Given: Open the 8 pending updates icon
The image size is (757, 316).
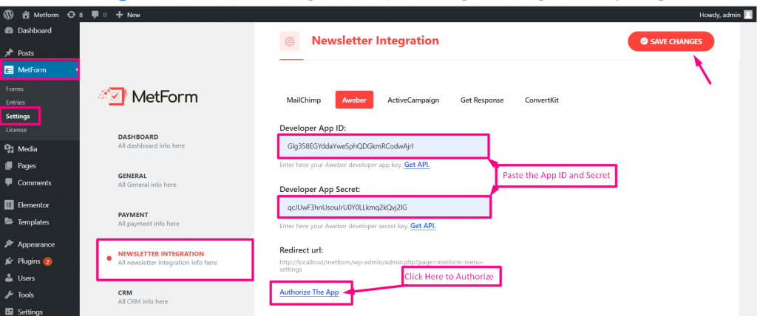Looking at the screenshot, I should (75, 15).
